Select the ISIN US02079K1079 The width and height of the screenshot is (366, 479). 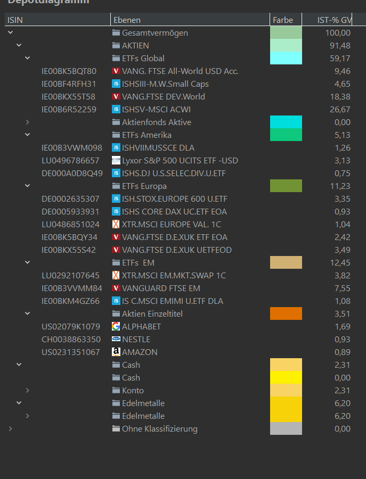pos(71,327)
